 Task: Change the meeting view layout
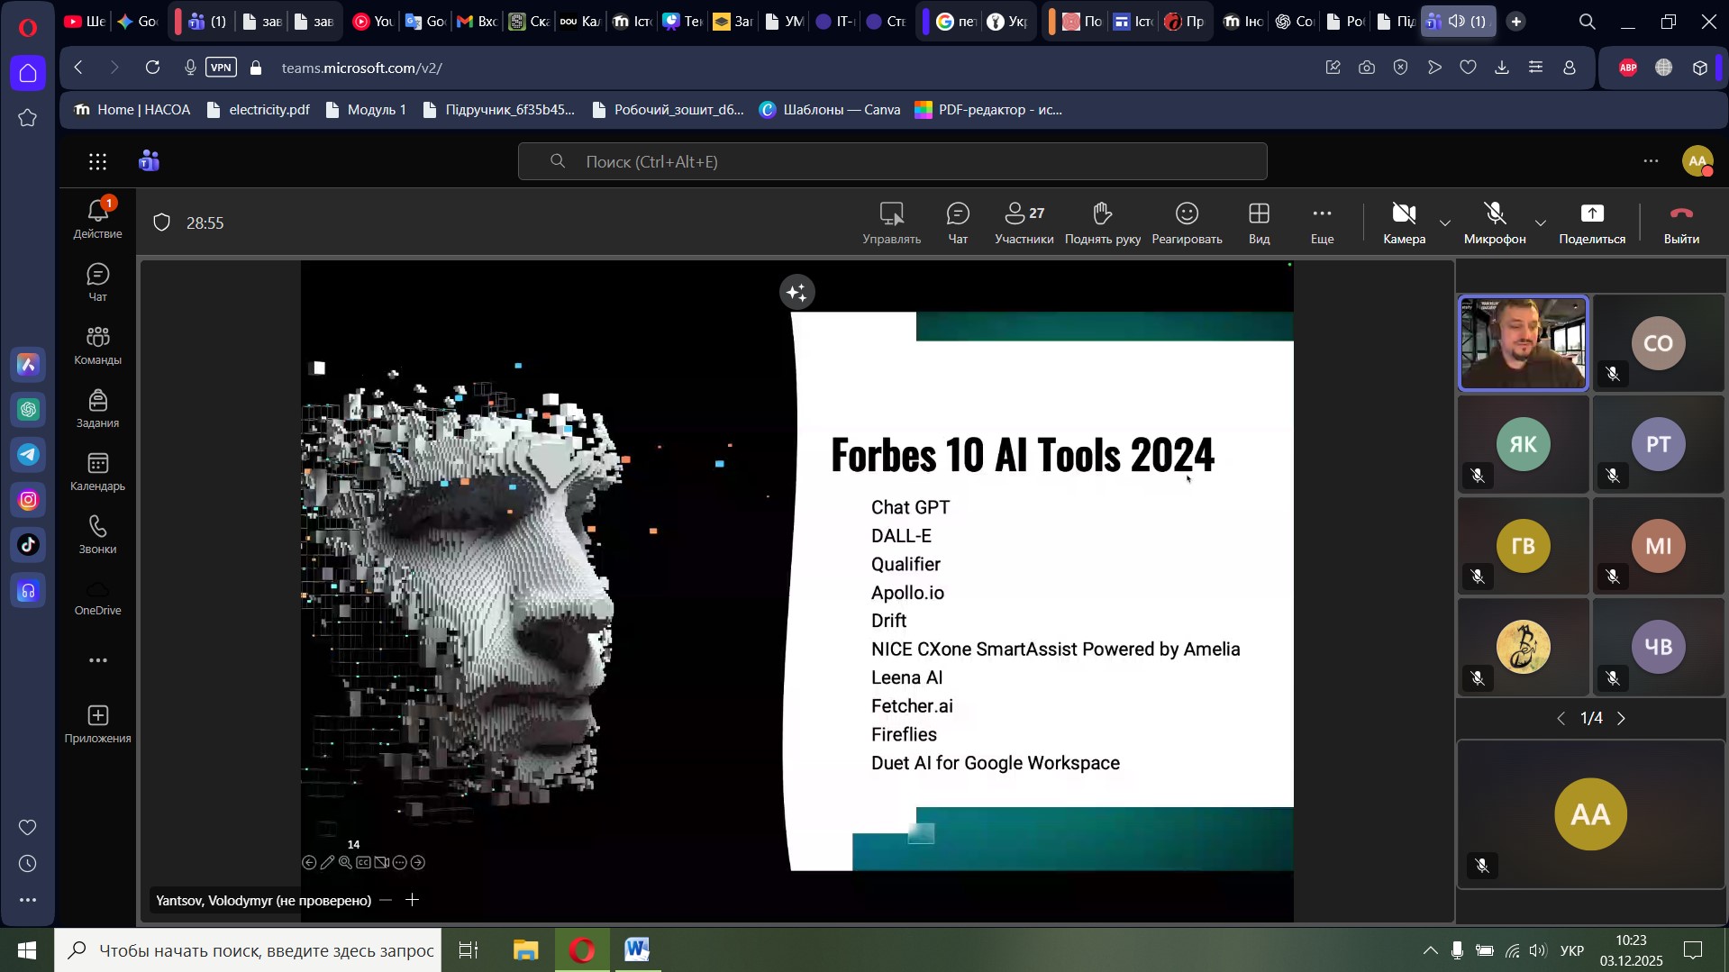tap(1258, 223)
